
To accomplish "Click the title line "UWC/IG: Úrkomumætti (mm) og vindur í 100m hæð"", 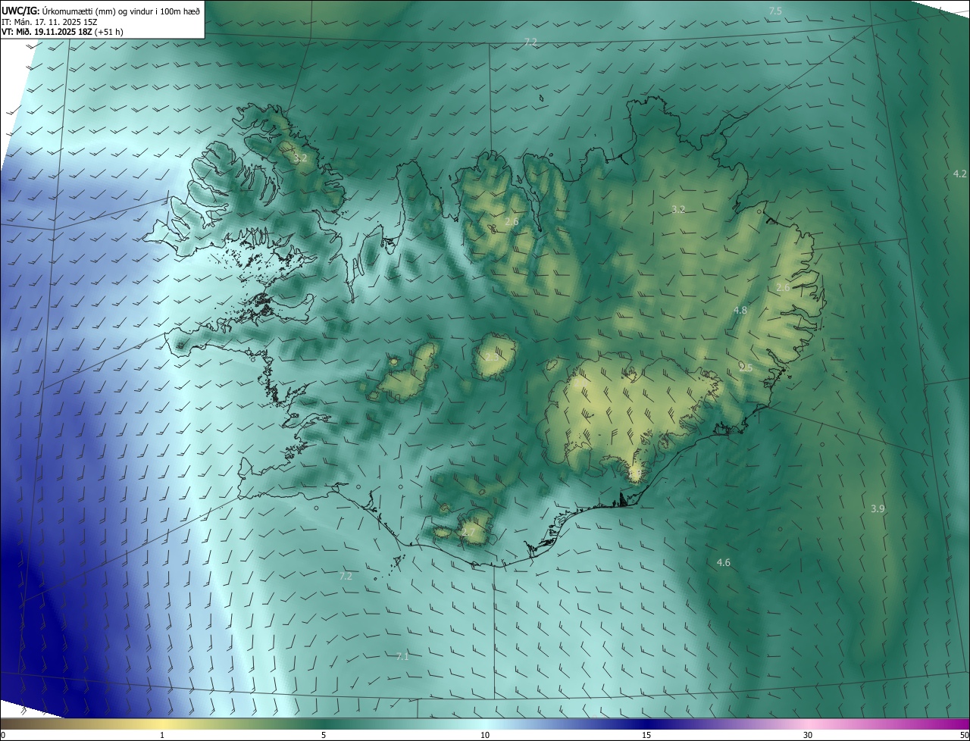I will [101, 11].
